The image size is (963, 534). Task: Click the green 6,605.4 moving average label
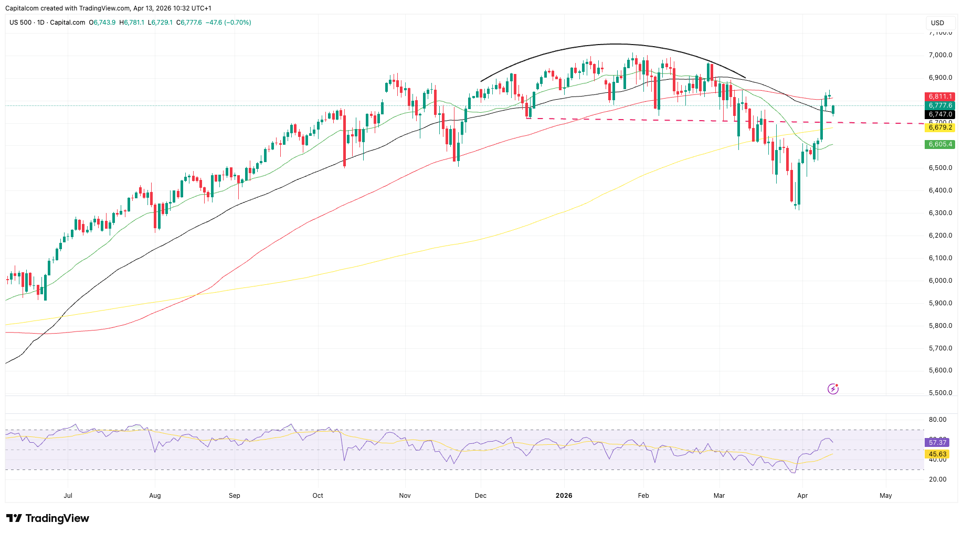pyautogui.click(x=939, y=144)
